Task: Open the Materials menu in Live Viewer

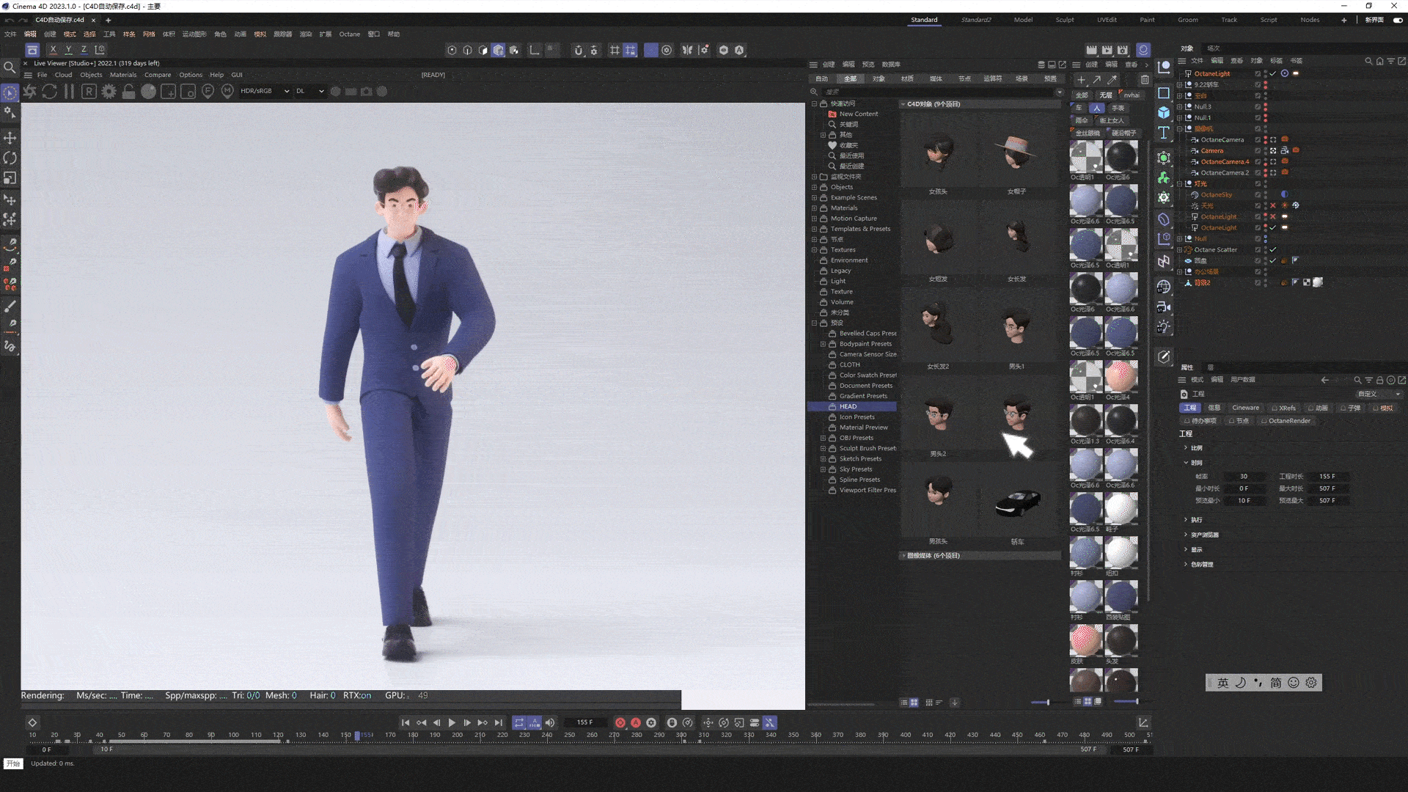Action: (x=122, y=75)
